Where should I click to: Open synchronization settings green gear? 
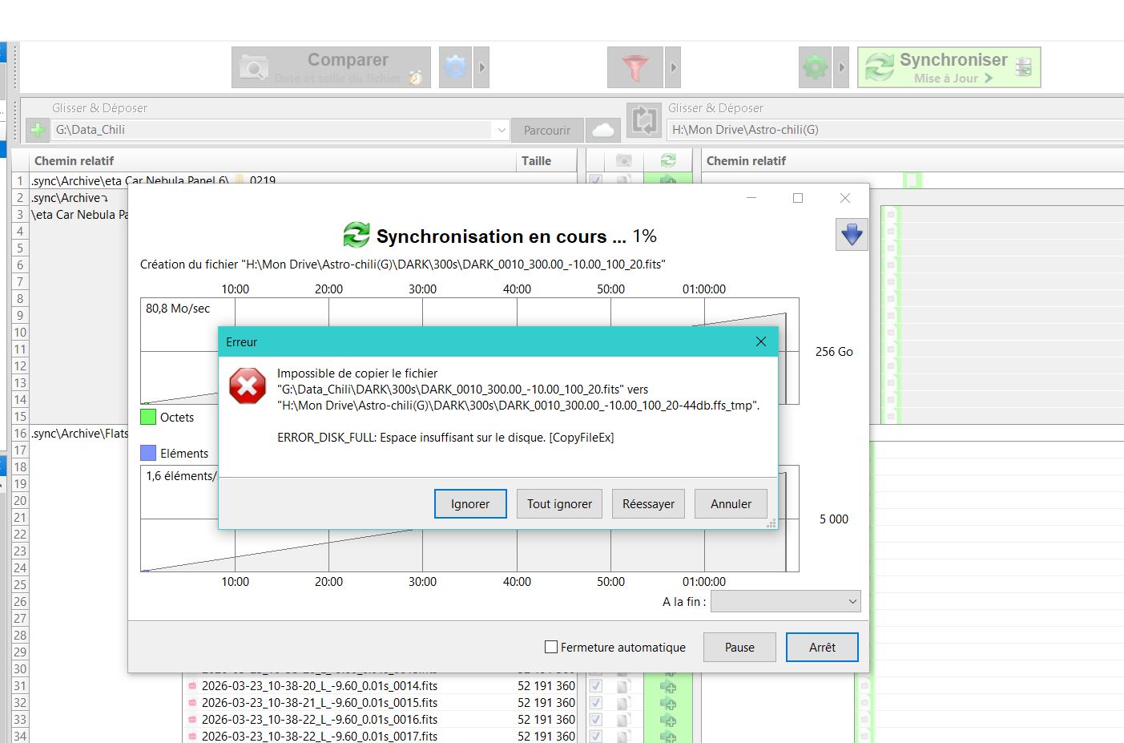click(x=816, y=67)
